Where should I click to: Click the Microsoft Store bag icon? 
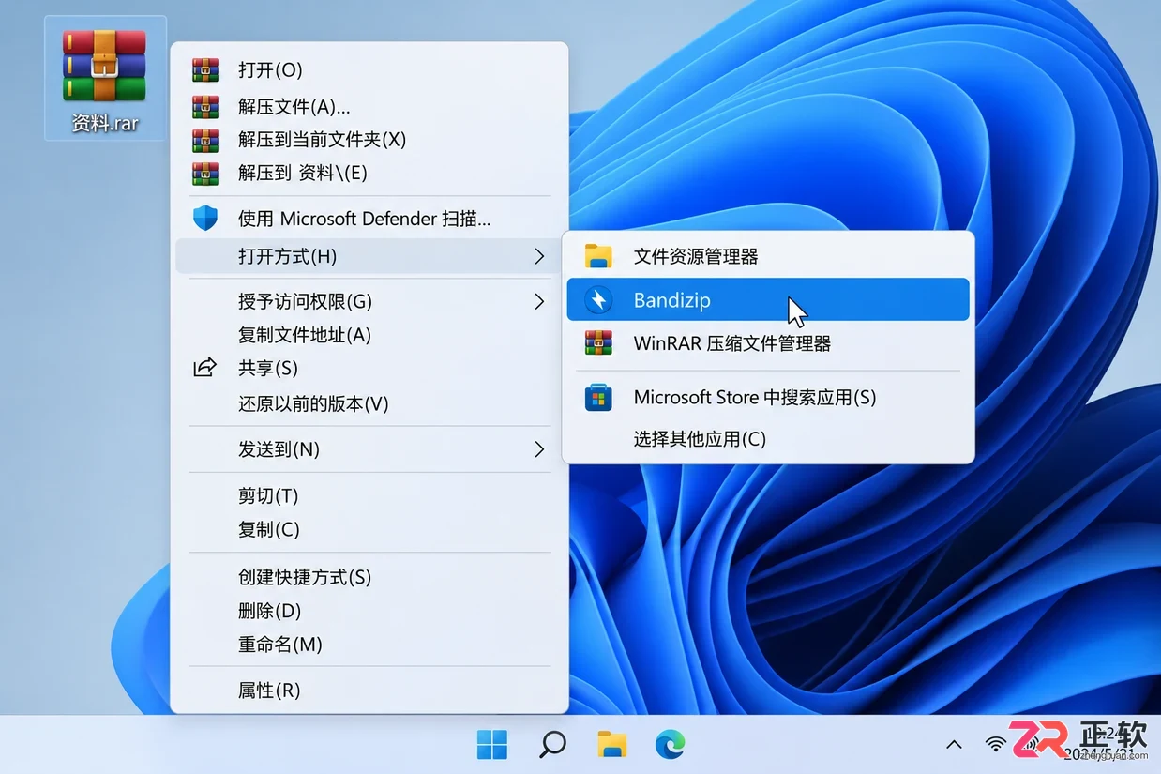597,398
